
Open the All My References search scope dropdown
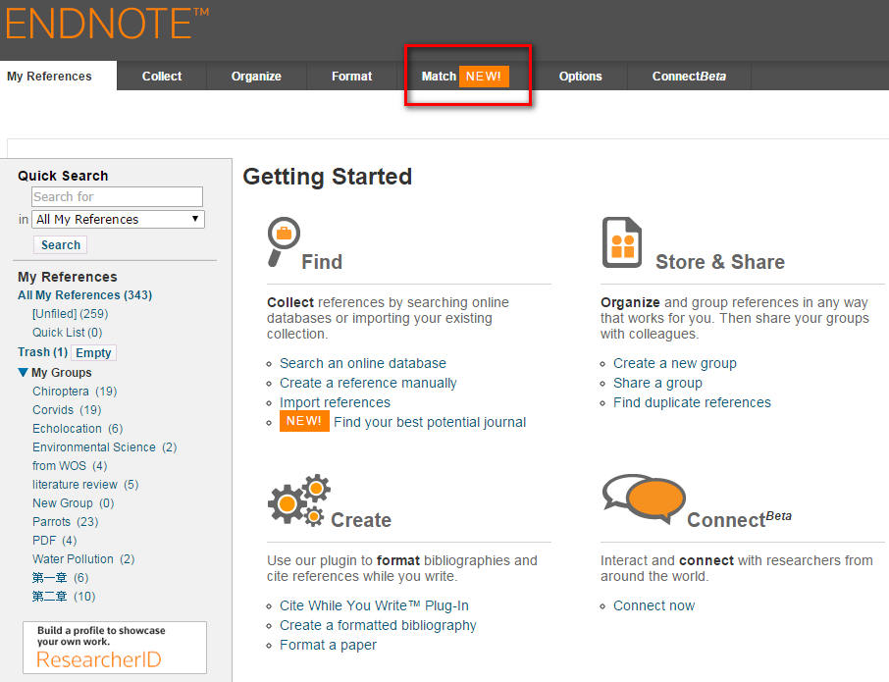tap(118, 220)
